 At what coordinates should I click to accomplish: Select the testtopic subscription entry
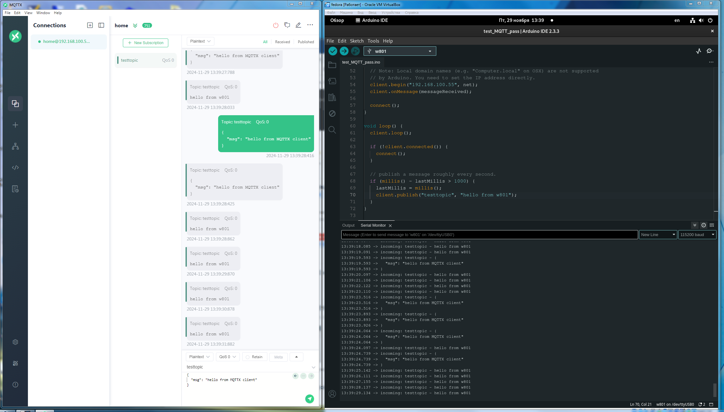coord(146,60)
